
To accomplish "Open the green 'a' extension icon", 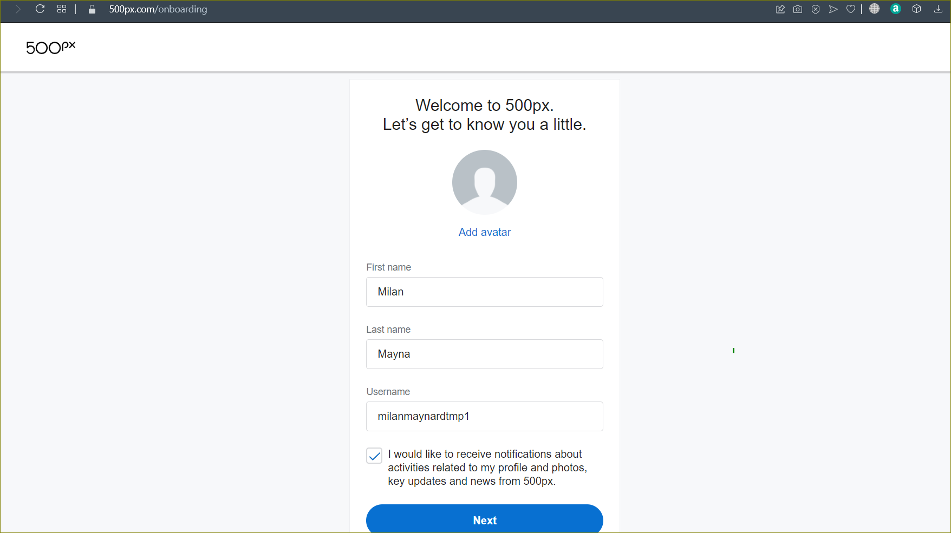I will pyautogui.click(x=896, y=9).
